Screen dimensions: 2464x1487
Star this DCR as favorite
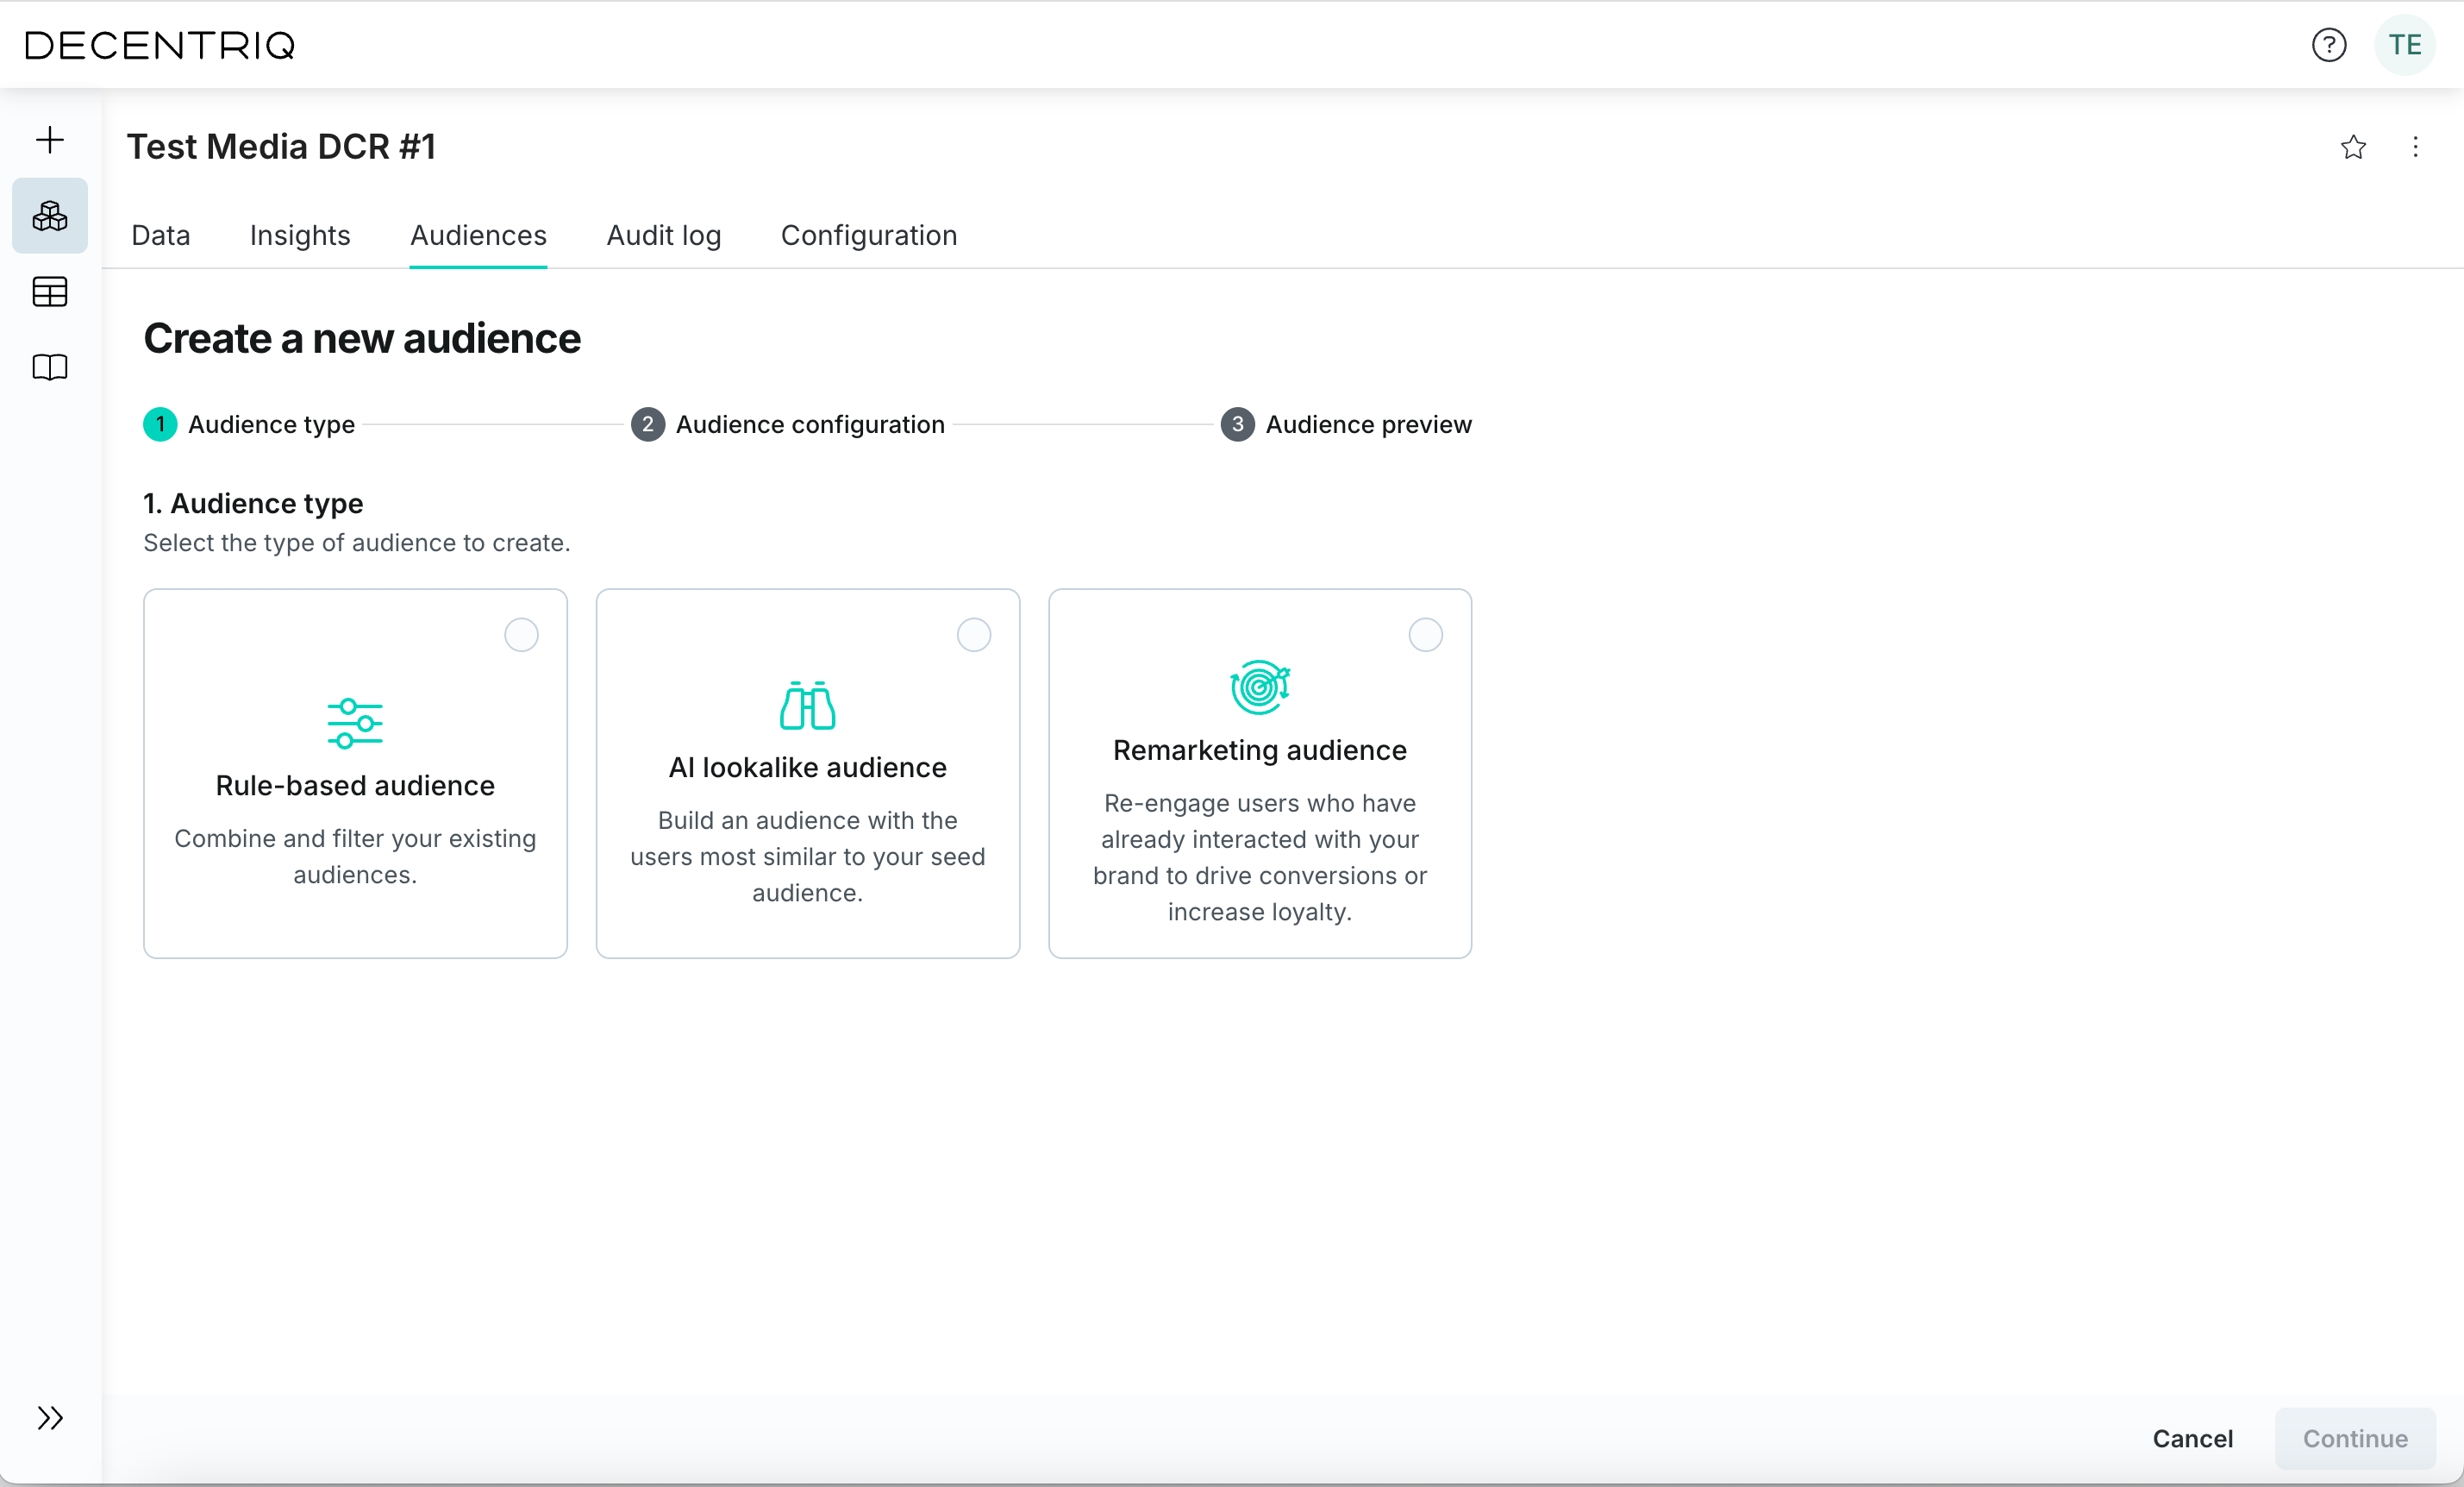2353,147
